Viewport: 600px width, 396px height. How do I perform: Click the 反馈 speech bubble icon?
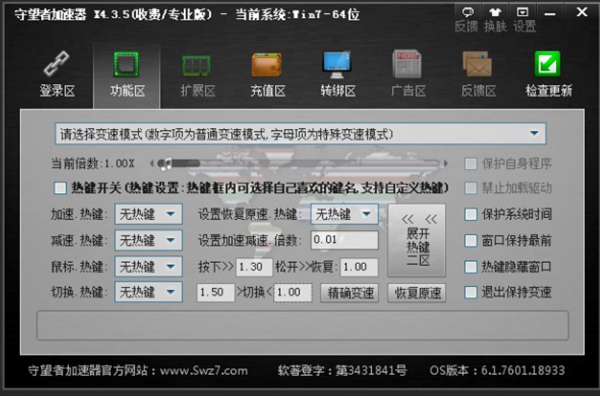click(x=468, y=12)
